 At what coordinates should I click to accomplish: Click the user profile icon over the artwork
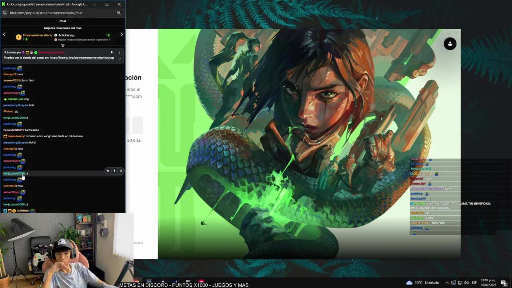click(450, 44)
